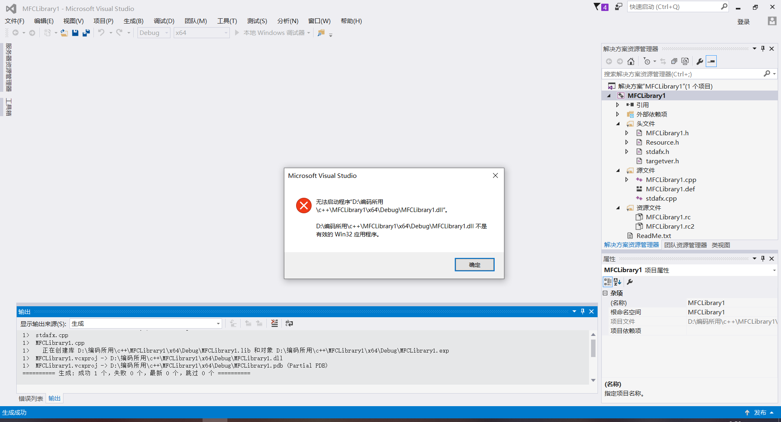Collapse the 杂项 property category
781x422 pixels.
click(x=605, y=293)
